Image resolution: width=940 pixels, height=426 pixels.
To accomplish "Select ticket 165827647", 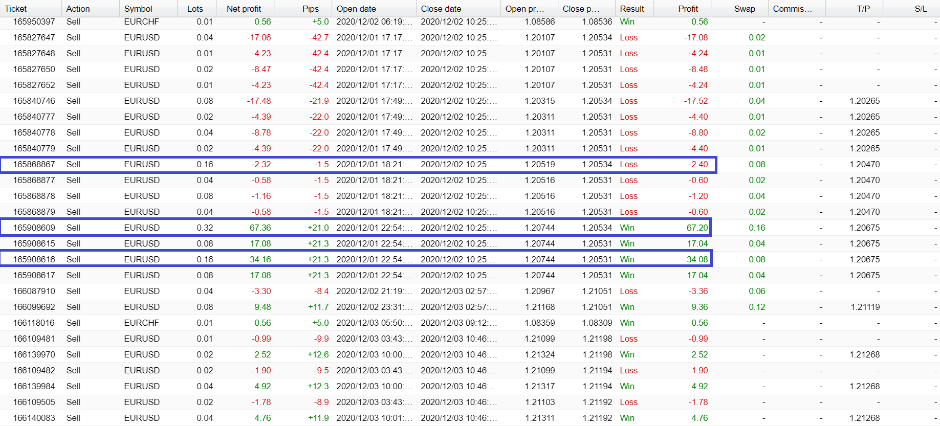I will pos(34,37).
